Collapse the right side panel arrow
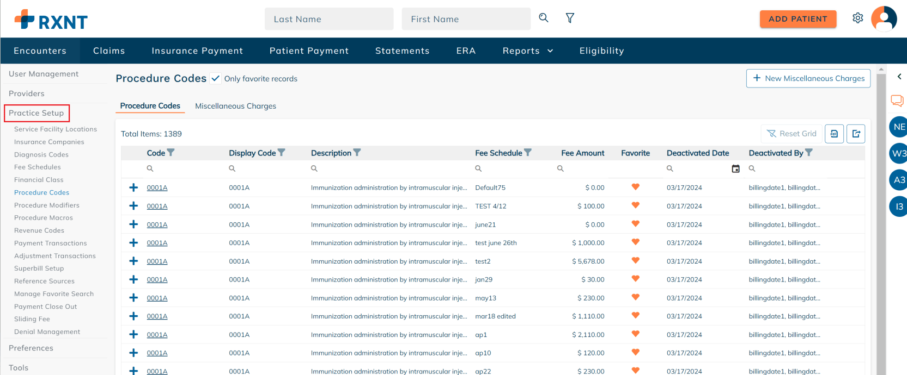 [x=899, y=77]
